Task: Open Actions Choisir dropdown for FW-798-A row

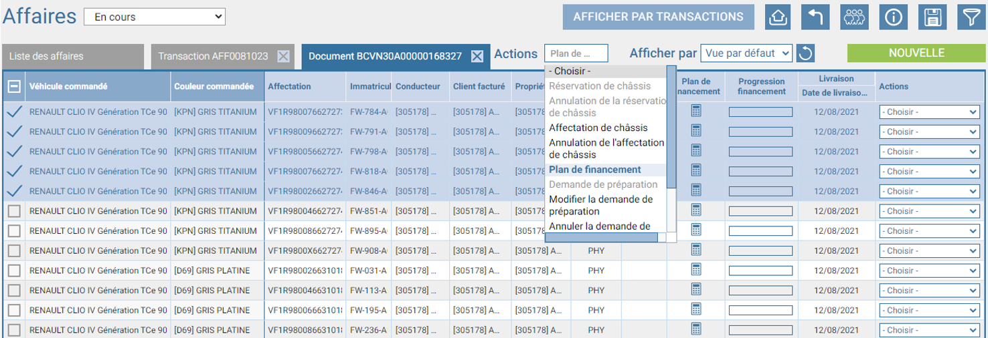Action: [929, 152]
